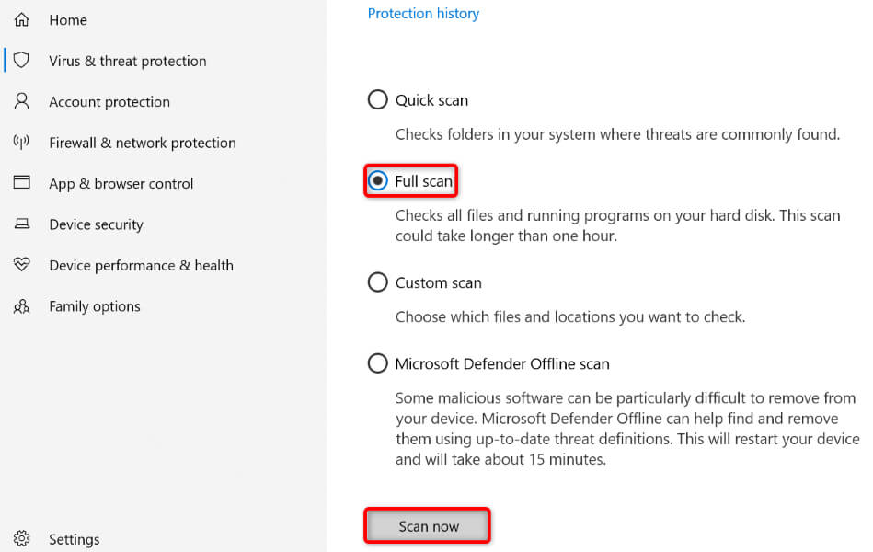Click the App & browser control window icon
Viewport: 873px width, 552px height.
[22, 183]
